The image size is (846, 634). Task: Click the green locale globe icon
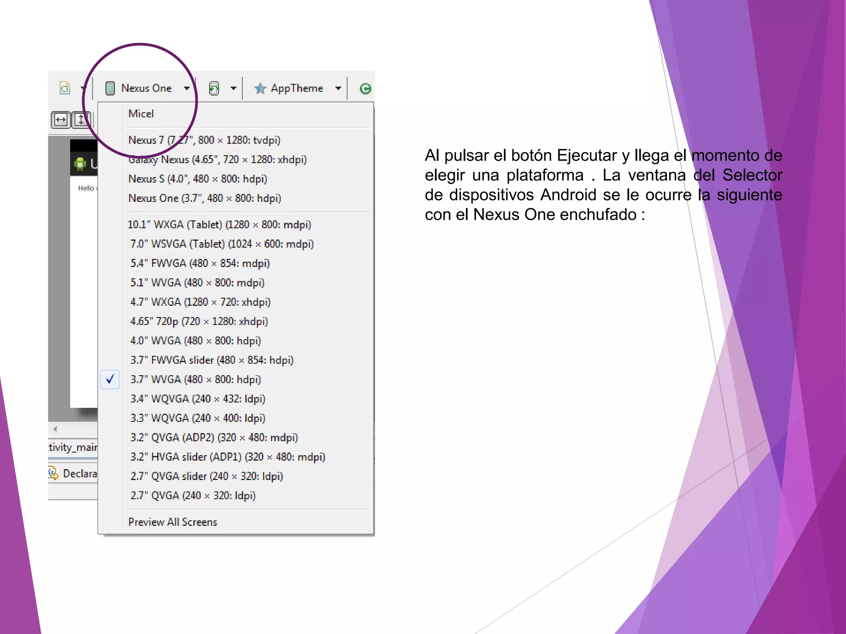click(x=365, y=88)
